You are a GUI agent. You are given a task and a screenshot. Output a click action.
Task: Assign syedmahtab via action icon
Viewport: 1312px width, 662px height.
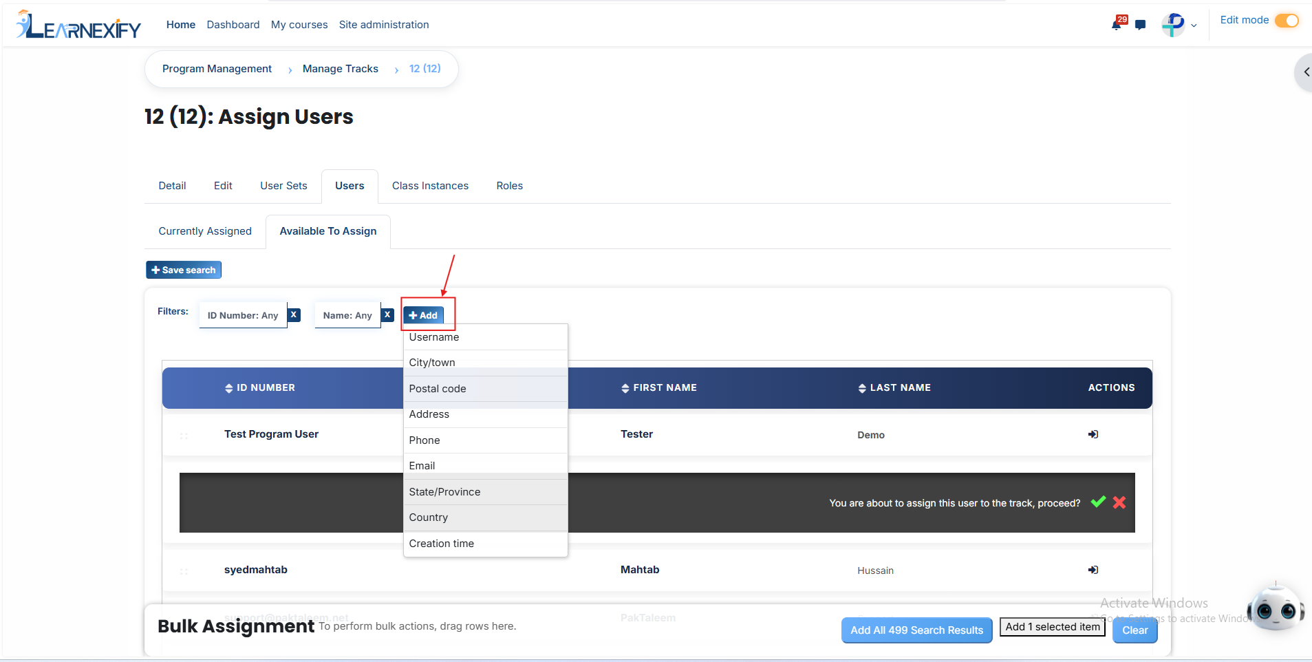coord(1093,570)
